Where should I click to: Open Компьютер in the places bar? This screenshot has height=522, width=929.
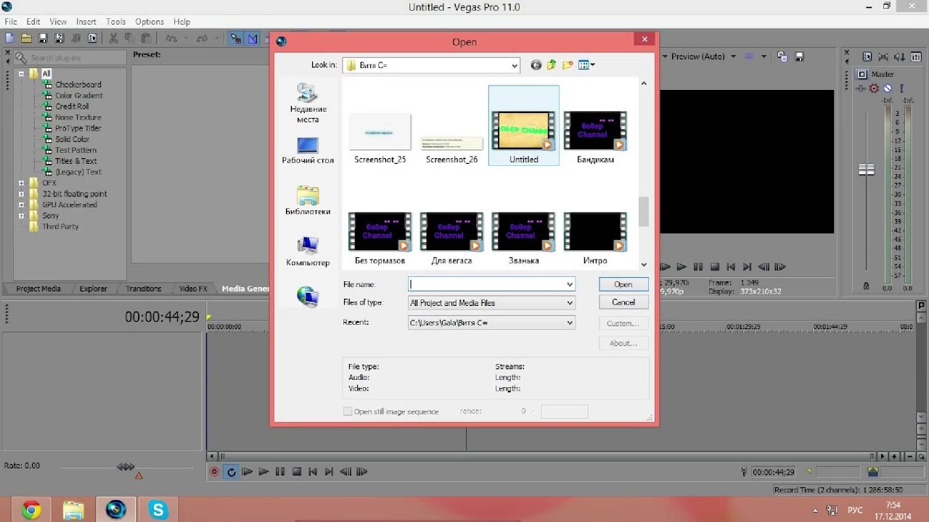tap(308, 252)
